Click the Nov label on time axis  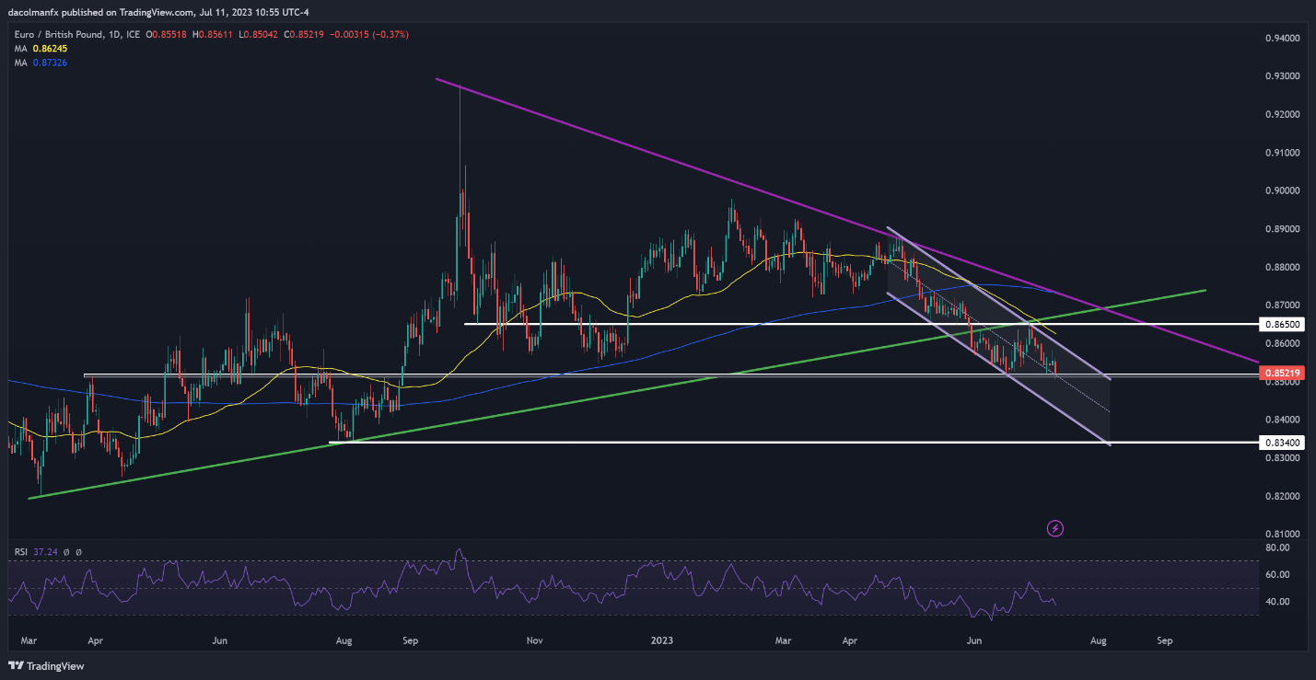click(x=533, y=639)
